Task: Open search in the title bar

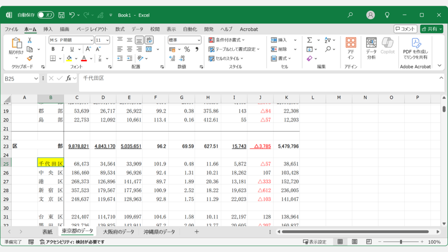Action: click(x=350, y=15)
